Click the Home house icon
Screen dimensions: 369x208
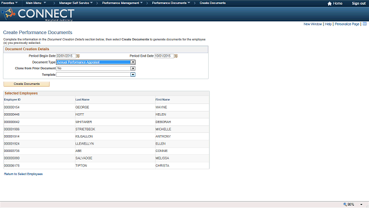click(x=329, y=3)
